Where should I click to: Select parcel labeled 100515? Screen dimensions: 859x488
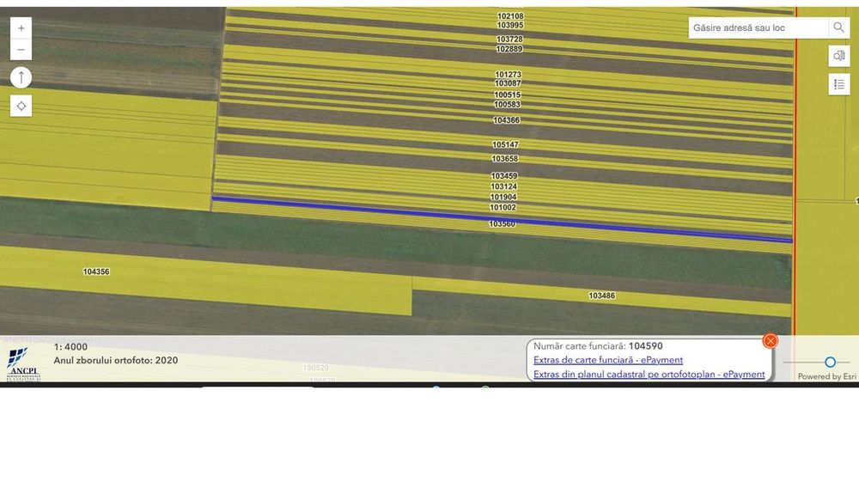coord(508,95)
